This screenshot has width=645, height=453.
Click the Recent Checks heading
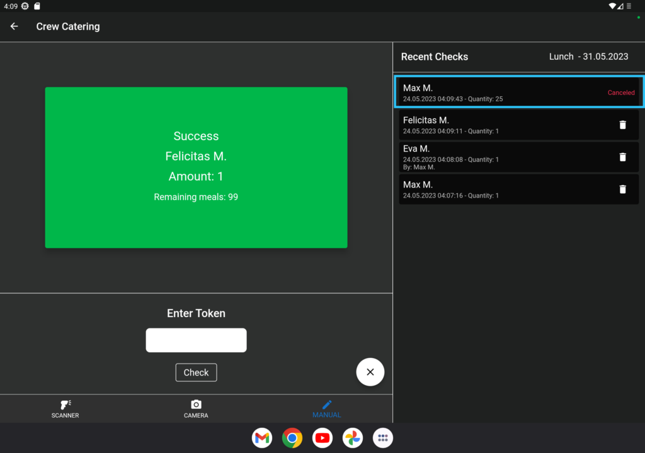click(435, 57)
